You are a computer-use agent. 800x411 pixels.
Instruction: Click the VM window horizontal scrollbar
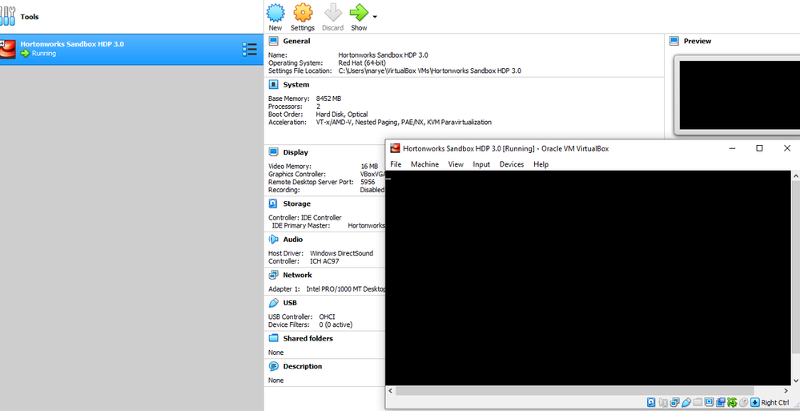(573, 391)
